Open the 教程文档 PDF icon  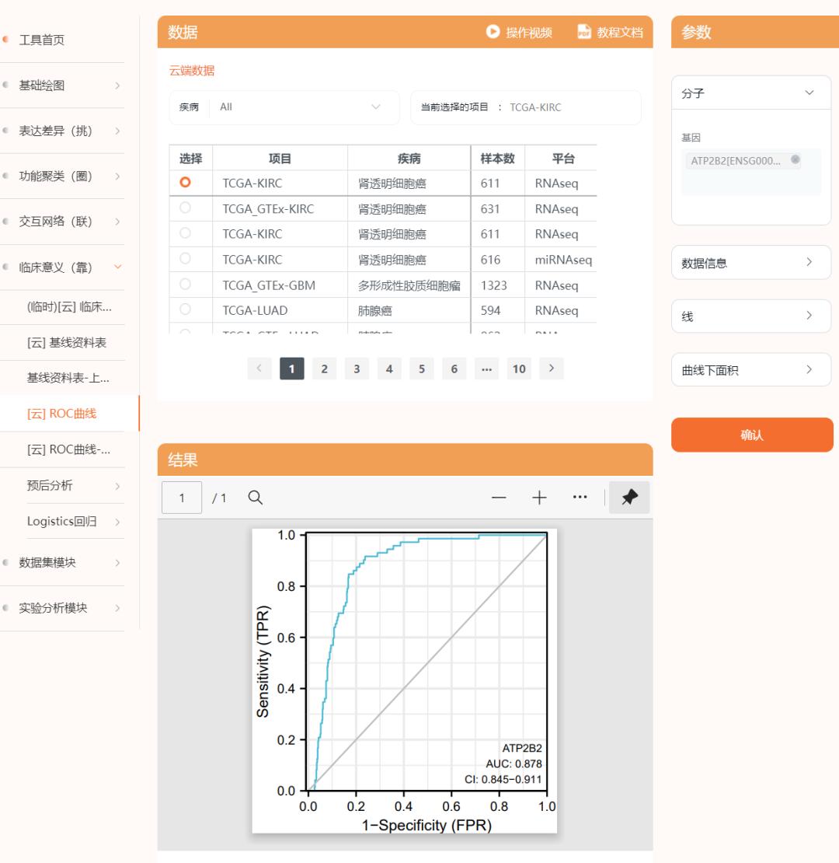pyautogui.click(x=583, y=32)
